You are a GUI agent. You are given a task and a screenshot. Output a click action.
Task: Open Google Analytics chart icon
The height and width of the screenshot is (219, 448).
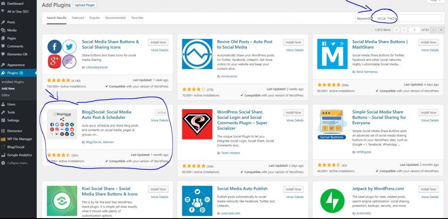click(x=3, y=155)
